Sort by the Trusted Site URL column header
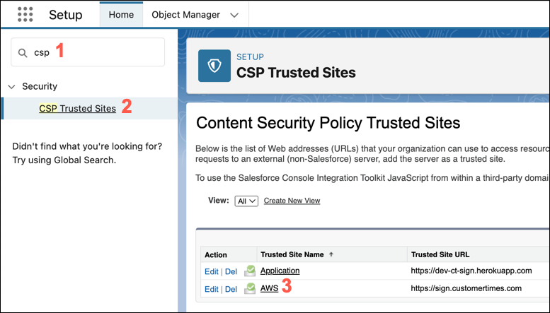The image size is (550, 313). (x=440, y=254)
